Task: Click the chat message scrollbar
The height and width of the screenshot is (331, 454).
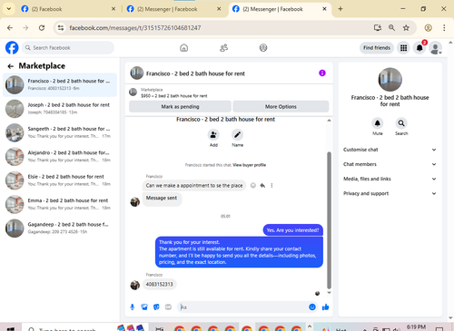Action: [x=329, y=220]
